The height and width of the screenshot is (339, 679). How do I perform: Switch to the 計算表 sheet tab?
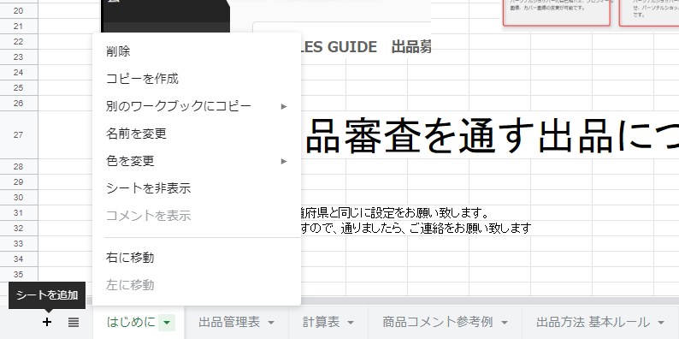321,322
